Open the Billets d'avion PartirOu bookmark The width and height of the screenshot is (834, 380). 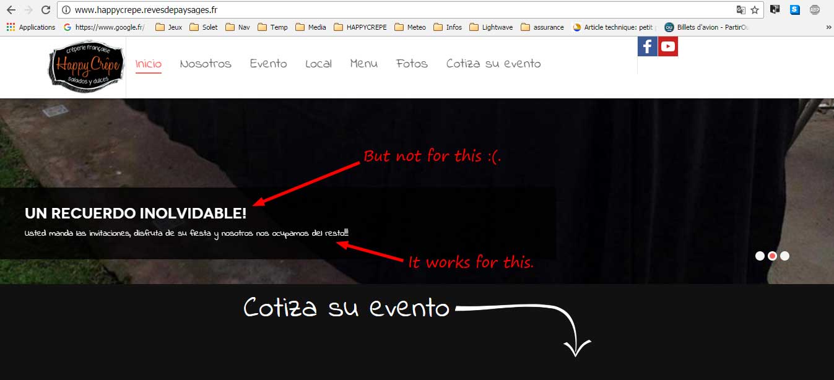706,27
